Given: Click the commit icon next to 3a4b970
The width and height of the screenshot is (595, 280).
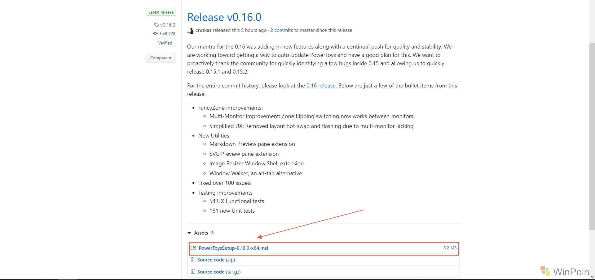Looking at the screenshot, I should pyautogui.click(x=155, y=33).
